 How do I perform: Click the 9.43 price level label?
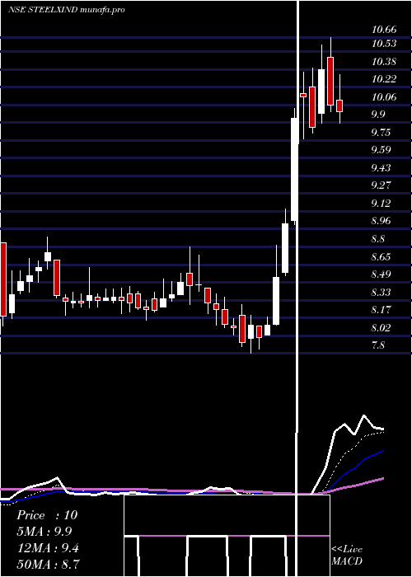coord(381,168)
